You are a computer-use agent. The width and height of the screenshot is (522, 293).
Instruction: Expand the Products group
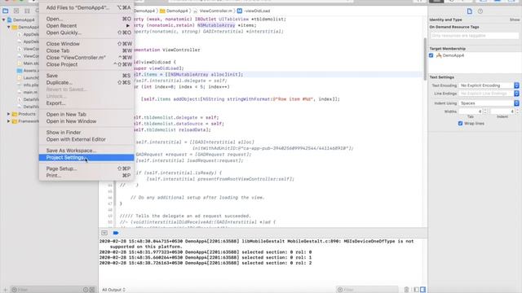coord(9,114)
